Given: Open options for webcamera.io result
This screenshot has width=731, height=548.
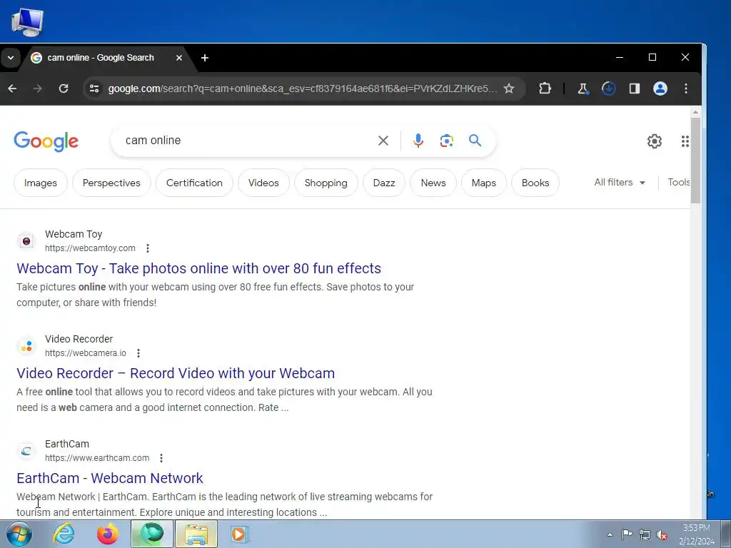Looking at the screenshot, I should tap(138, 353).
